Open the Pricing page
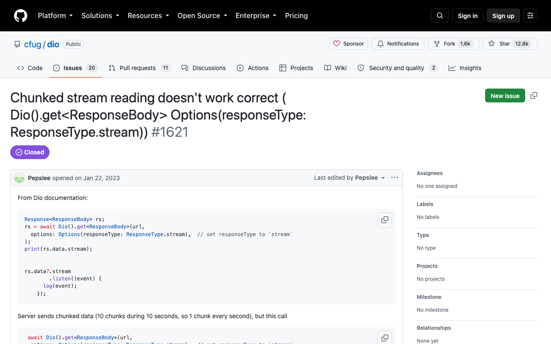Image resolution: width=551 pixels, height=344 pixels. coord(297,15)
